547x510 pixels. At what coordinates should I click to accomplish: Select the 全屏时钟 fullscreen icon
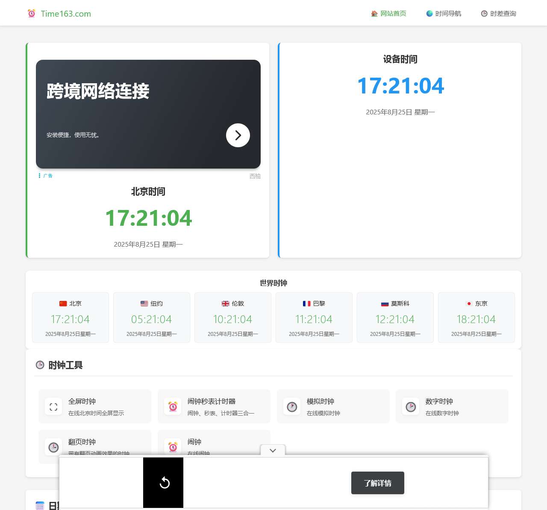click(53, 406)
